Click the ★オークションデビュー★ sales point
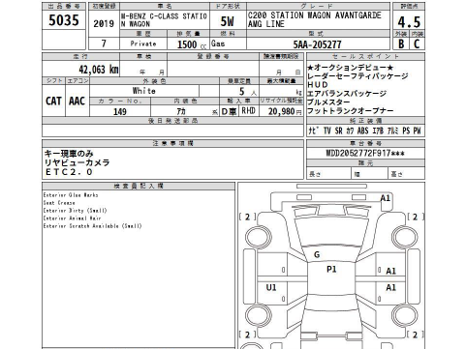466x349 pixels. (351, 68)
